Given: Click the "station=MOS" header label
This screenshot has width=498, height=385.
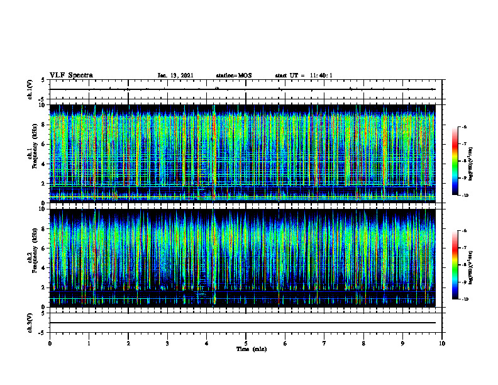Looking at the screenshot, I should pyautogui.click(x=234, y=75).
